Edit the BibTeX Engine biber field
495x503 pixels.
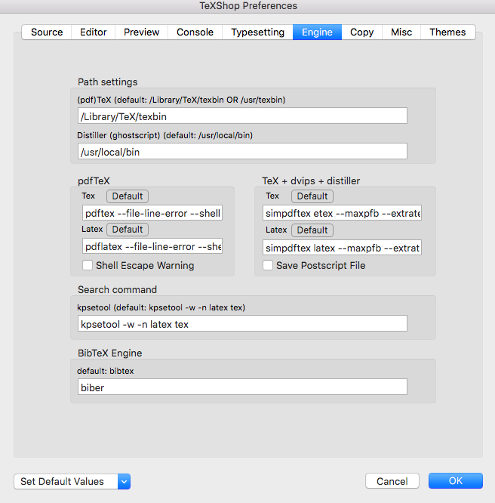[242, 387]
